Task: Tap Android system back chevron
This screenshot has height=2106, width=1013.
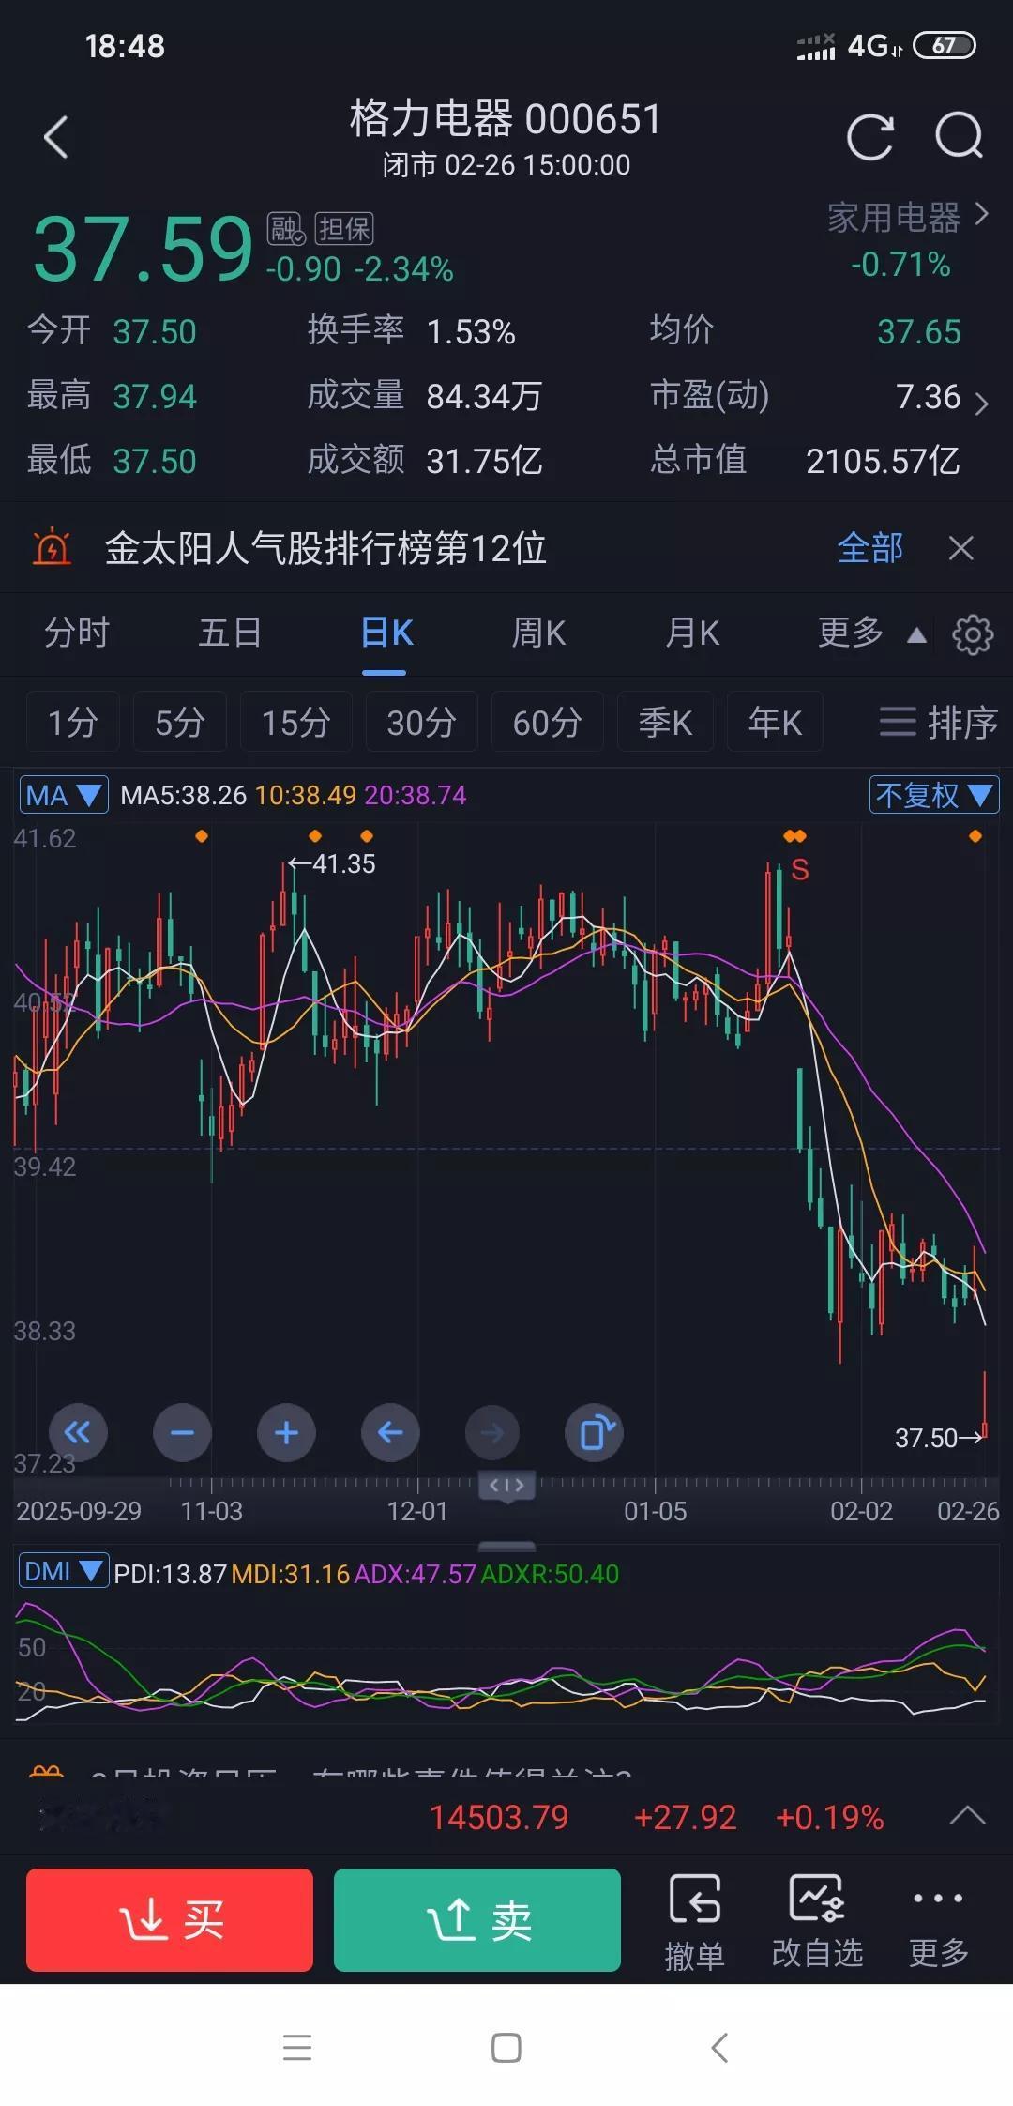Action: pyautogui.click(x=719, y=2047)
